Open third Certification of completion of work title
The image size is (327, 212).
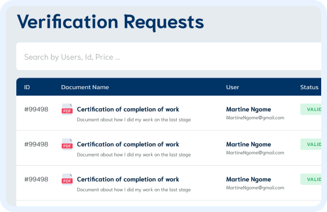(x=128, y=180)
